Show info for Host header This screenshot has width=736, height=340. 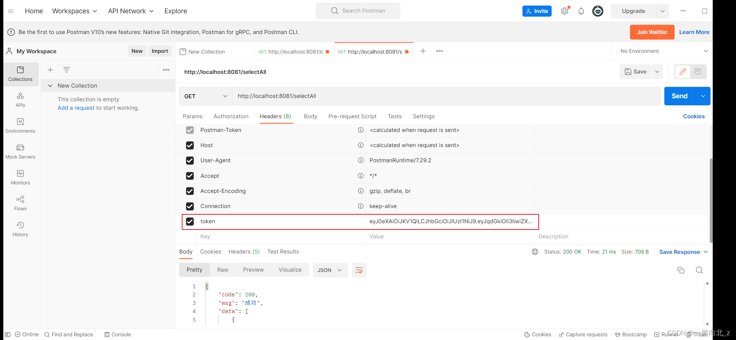click(361, 145)
